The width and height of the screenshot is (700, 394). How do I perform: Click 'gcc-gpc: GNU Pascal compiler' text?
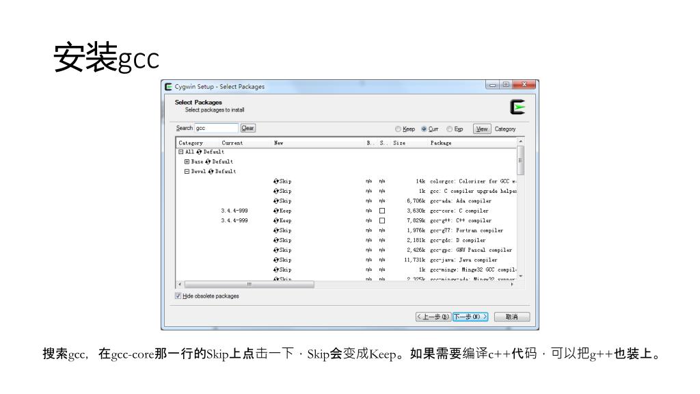pyautogui.click(x=471, y=250)
